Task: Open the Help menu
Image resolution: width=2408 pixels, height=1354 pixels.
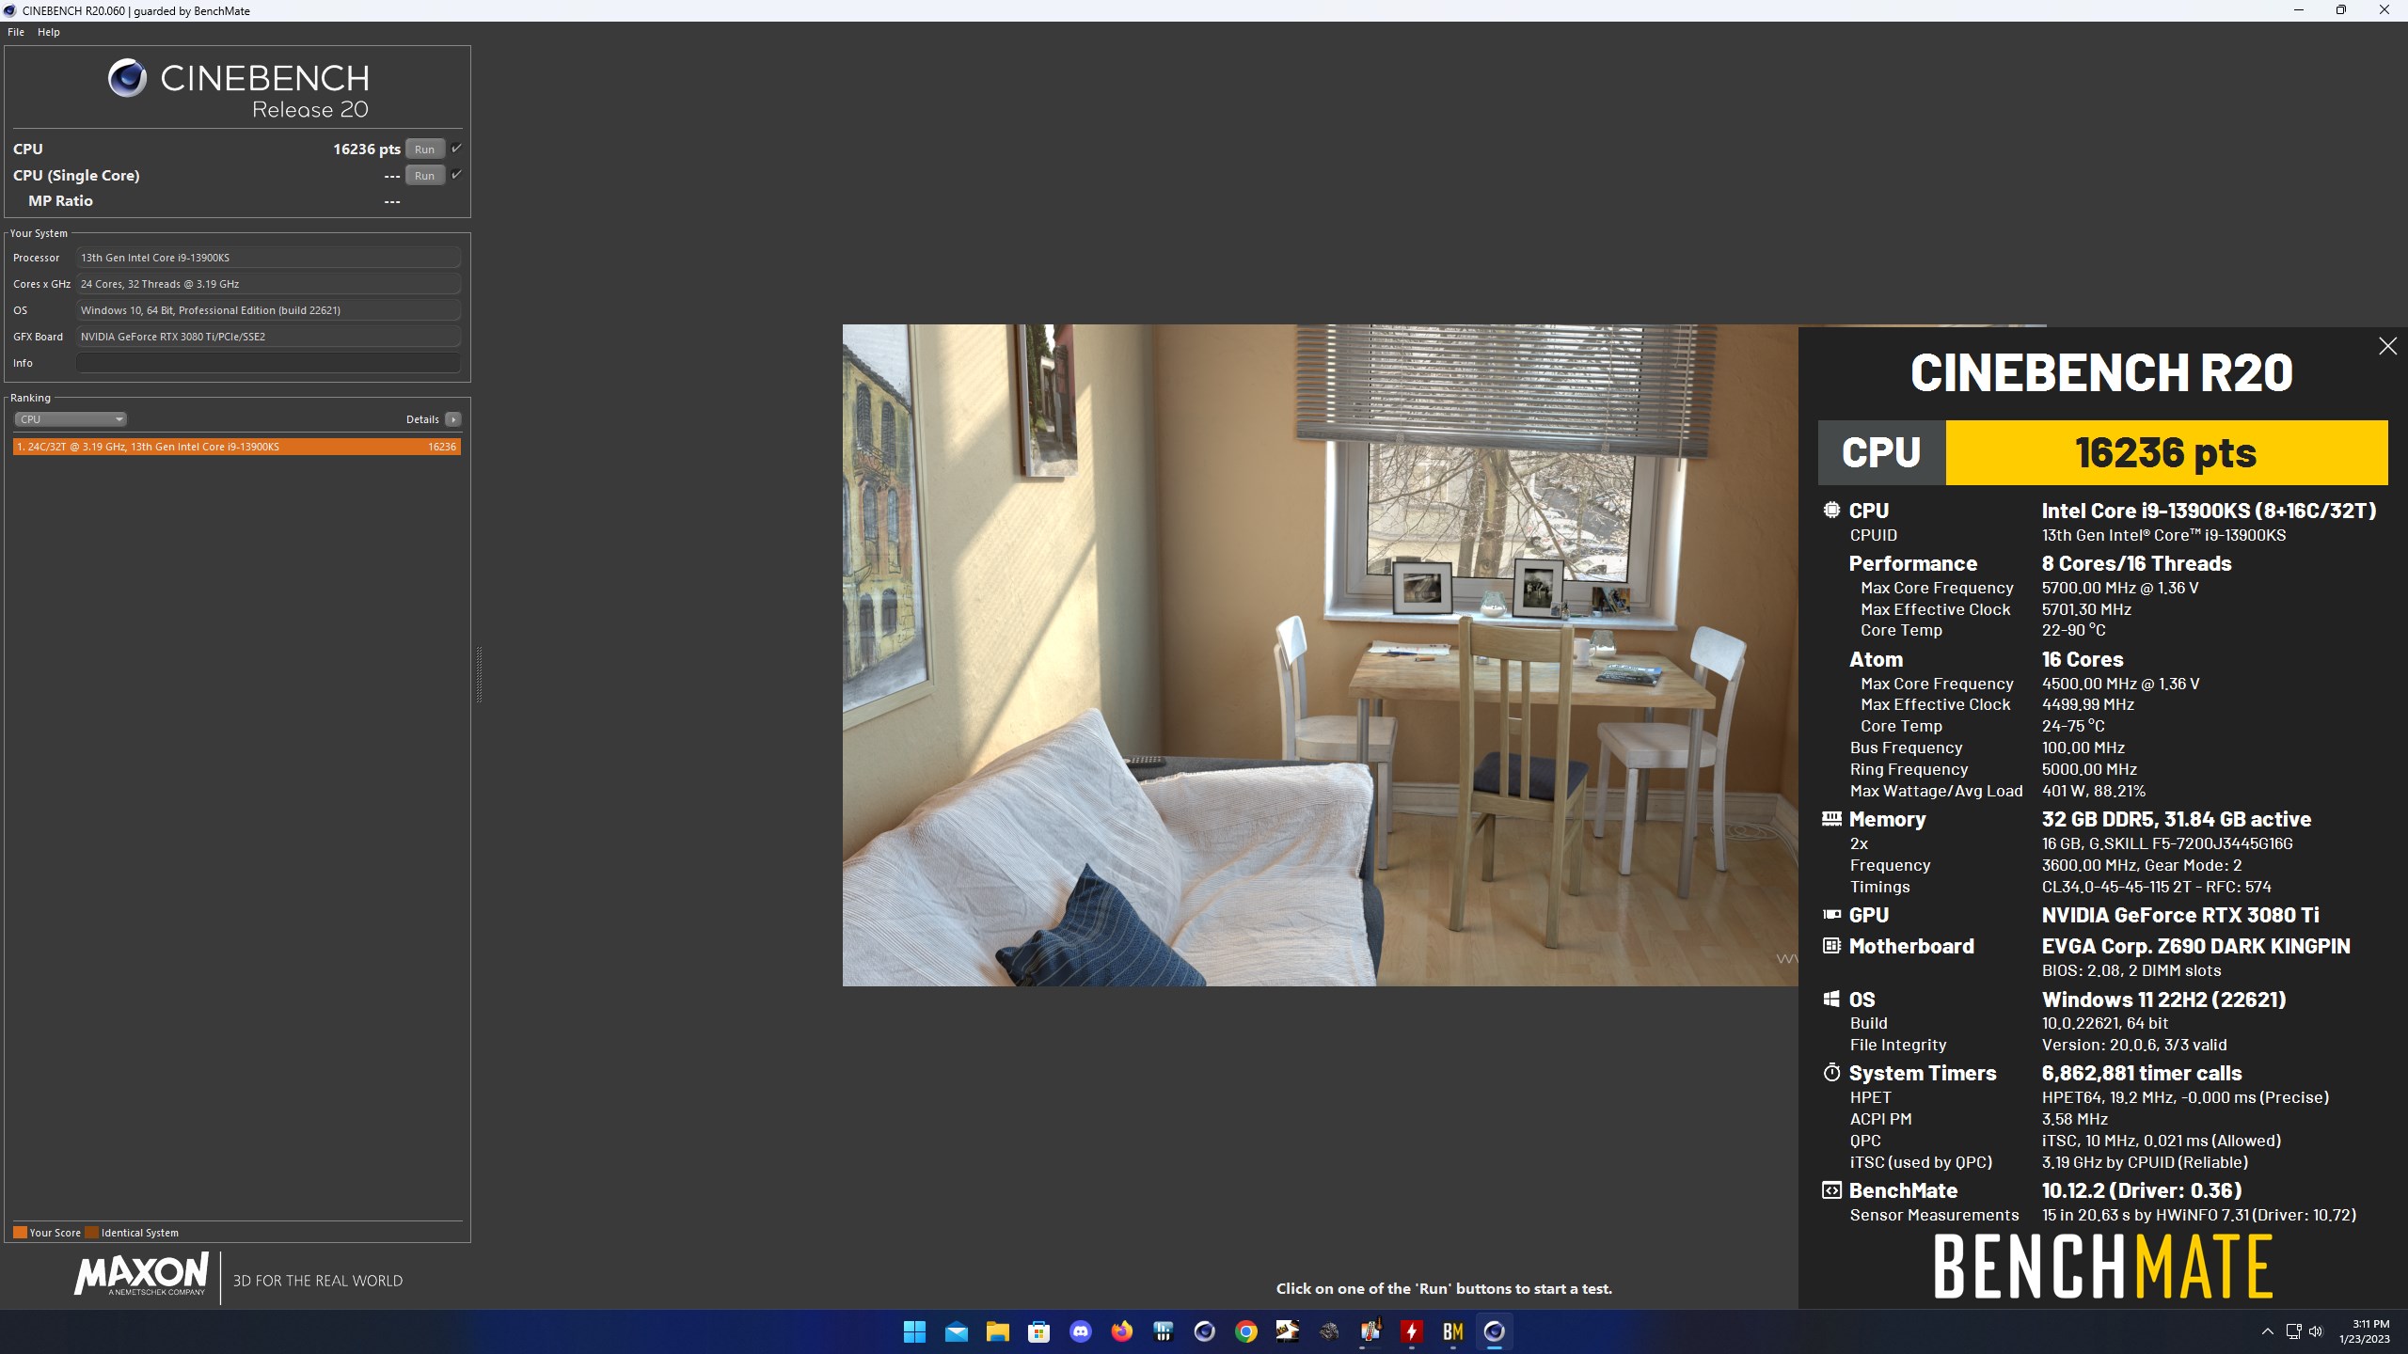Action: point(49,32)
